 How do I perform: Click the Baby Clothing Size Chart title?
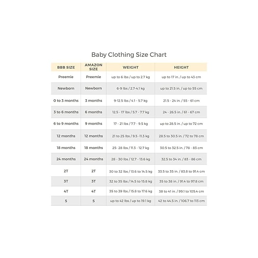[129, 55]
